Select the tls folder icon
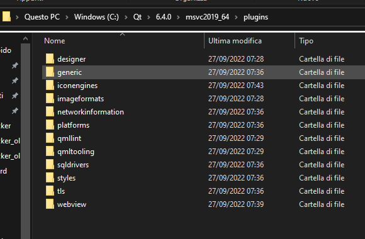The height and width of the screenshot is (239, 365). click(x=50, y=191)
